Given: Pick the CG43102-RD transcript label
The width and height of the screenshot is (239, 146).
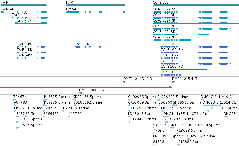Looking at the screenshot, I should pos(164,32).
